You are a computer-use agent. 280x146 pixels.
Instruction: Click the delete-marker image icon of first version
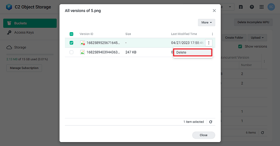(x=83, y=43)
